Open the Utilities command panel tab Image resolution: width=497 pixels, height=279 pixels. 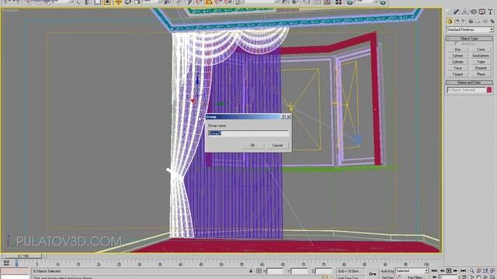point(490,12)
